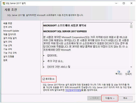Click license text scrollbar up arrow
The width and height of the screenshot is (136, 103).
pos(131,24)
